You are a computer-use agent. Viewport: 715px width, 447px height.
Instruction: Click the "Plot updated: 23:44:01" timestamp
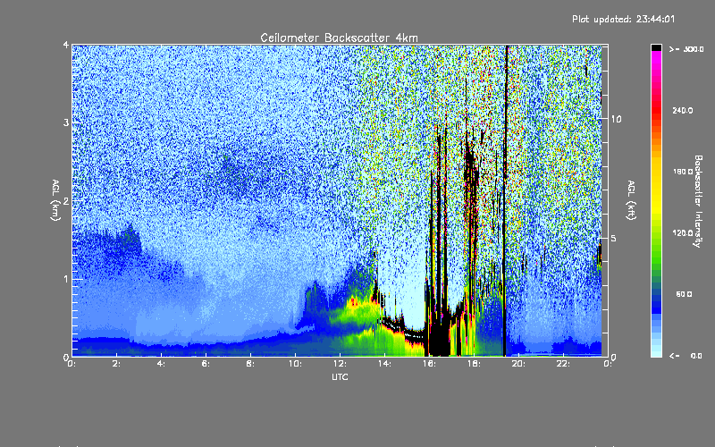(x=623, y=19)
